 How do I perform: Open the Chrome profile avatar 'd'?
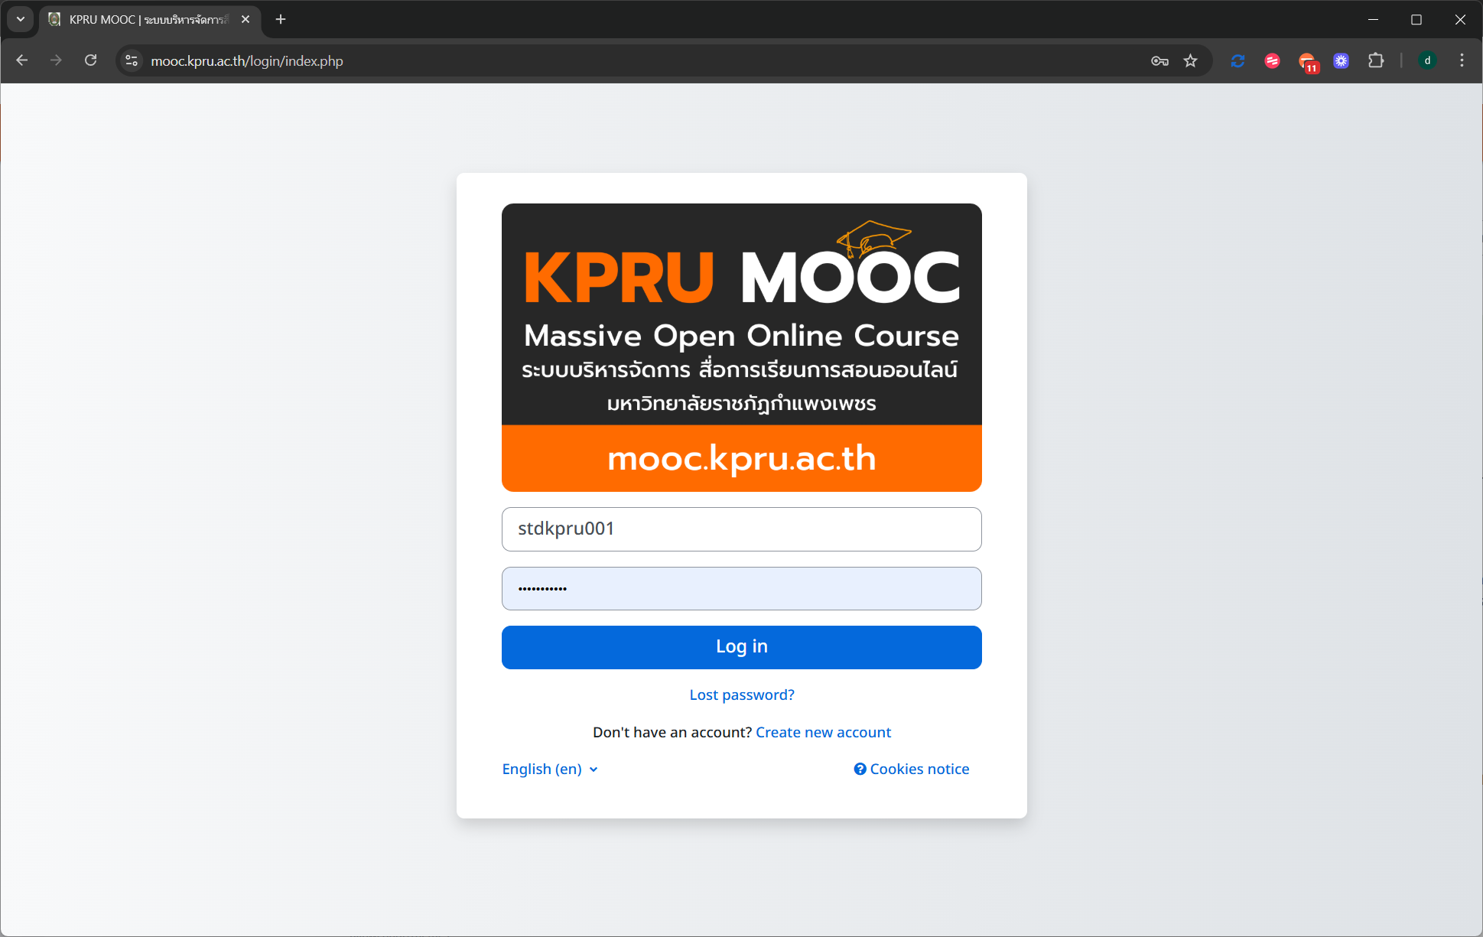point(1427,60)
